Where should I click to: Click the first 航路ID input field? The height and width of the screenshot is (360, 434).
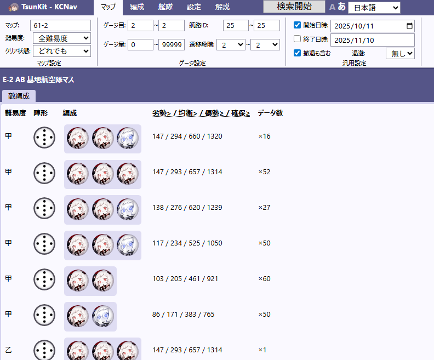click(x=236, y=25)
